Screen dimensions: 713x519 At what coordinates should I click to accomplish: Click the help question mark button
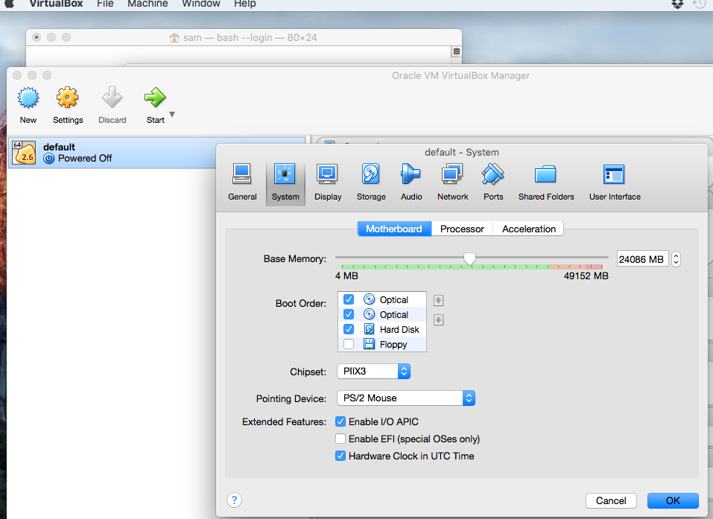(234, 500)
